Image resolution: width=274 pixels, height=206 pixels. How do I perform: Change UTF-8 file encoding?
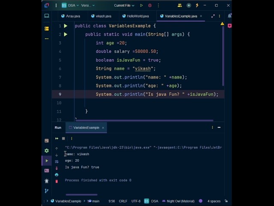pos(136,201)
